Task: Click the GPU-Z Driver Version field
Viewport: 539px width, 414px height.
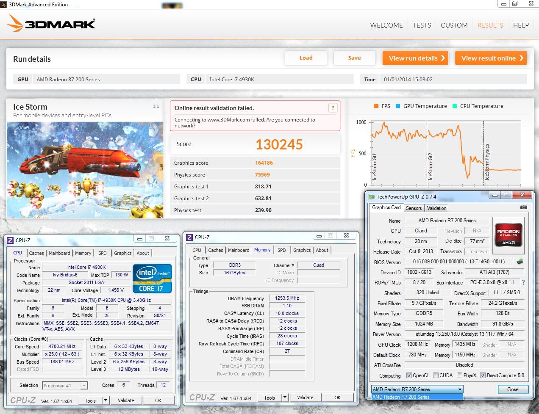Action: click(464, 334)
